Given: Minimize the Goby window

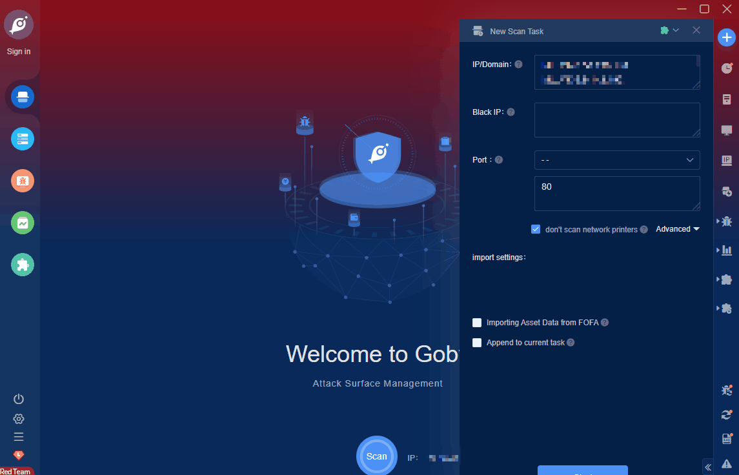Looking at the screenshot, I should coord(682,8).
